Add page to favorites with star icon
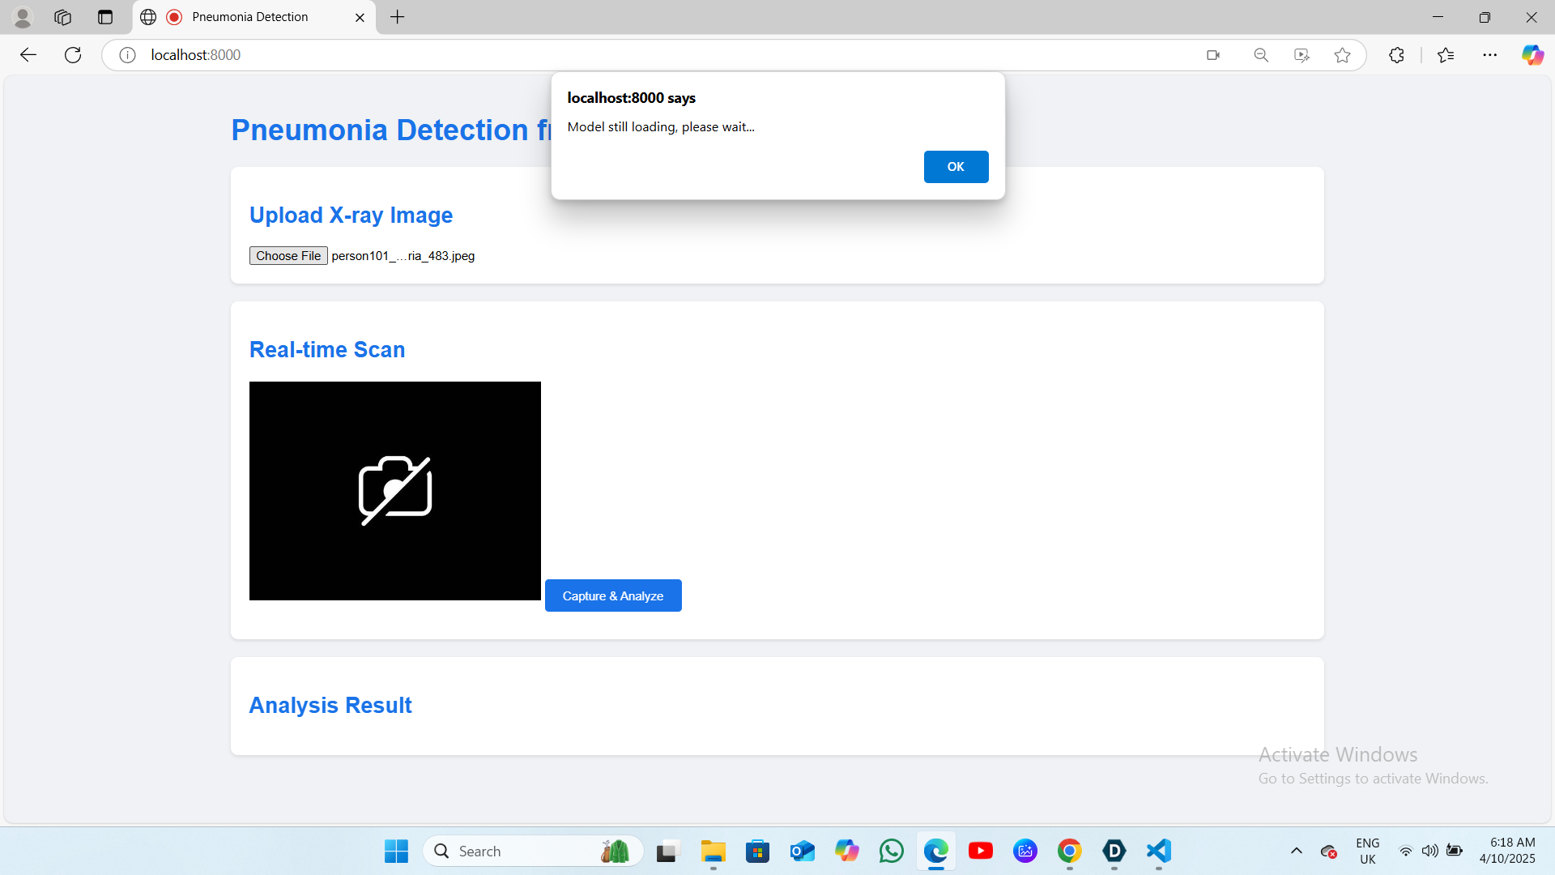The height and width of the screenshot is (875, 1555). [x=1342, y=55]
